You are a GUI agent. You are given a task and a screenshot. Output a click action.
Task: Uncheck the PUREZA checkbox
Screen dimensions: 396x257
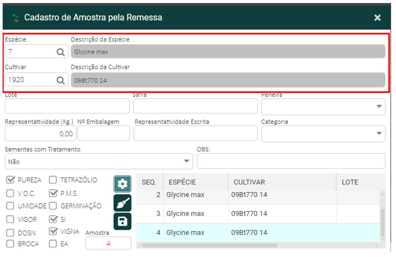tap(11, 180)
